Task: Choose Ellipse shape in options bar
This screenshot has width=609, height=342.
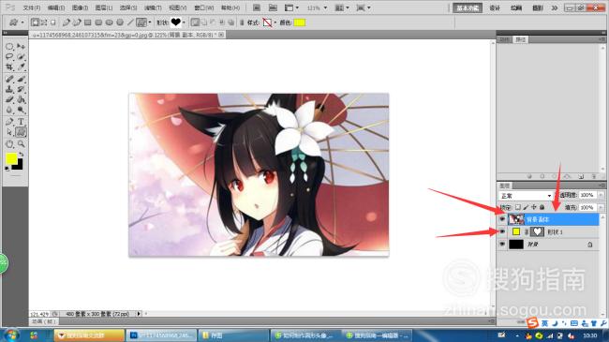Action: coord(109,22)
